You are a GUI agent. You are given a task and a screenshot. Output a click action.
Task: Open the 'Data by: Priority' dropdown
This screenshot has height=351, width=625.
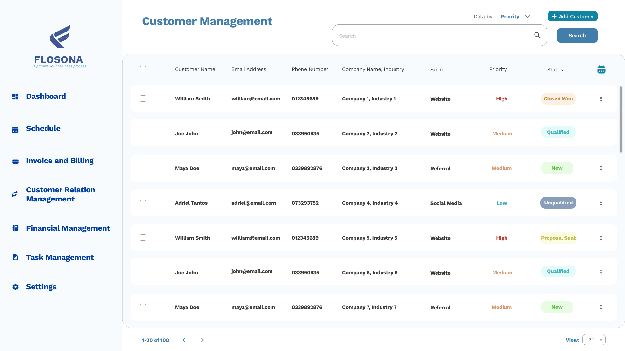coord(515,16)
